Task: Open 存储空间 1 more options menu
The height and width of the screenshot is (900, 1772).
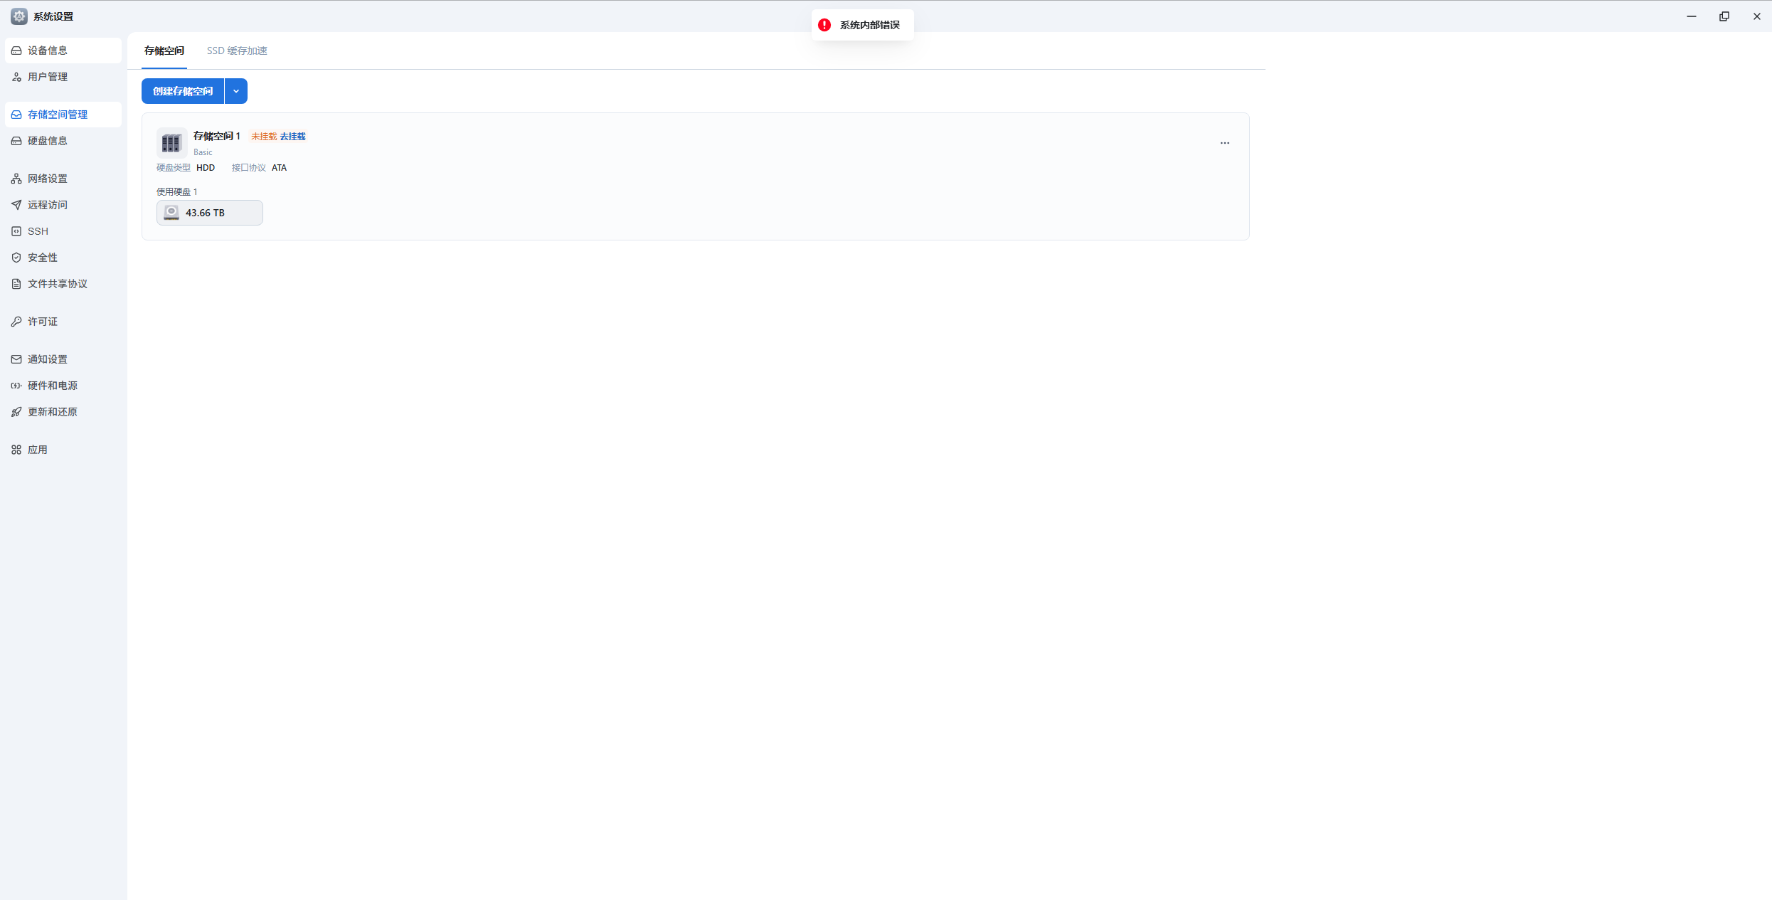Action: pos(1224,143)
